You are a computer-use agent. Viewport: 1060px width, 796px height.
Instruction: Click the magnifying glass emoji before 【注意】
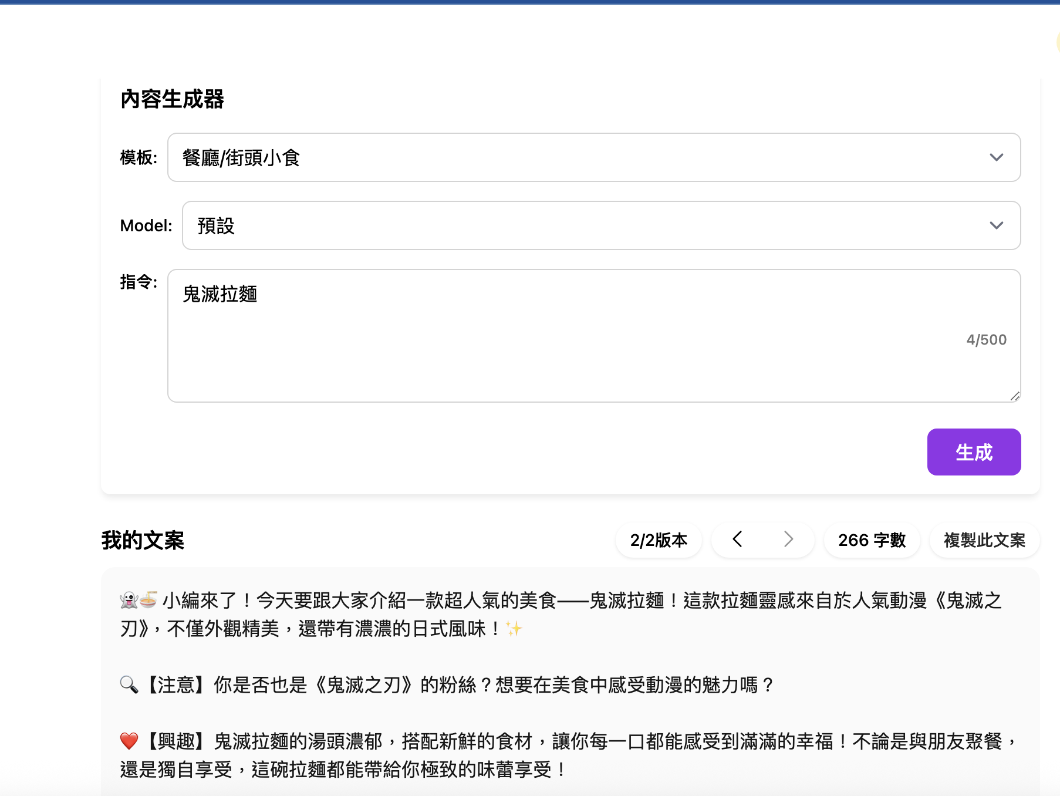point(129,684)
